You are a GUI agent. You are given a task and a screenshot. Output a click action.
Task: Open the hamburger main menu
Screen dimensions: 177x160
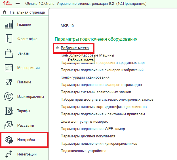[18, 4]
